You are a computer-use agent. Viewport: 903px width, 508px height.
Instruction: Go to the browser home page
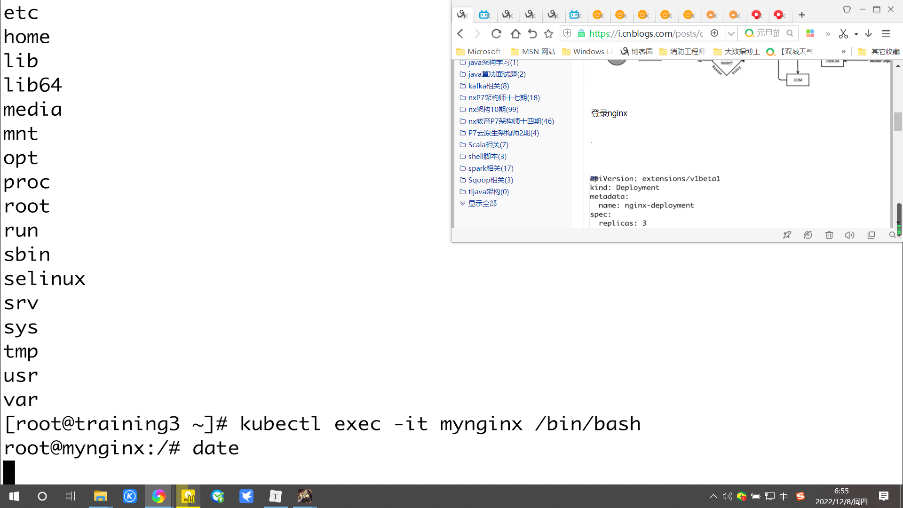click(x=515, y=33)
